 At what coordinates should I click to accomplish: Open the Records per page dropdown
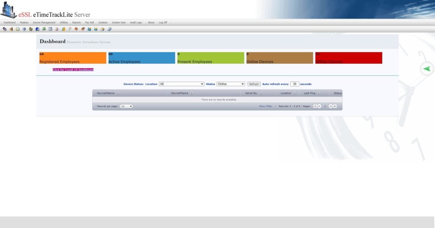pyautogui.click(x=126, y=106)
